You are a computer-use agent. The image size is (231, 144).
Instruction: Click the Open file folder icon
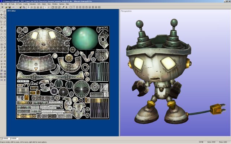6,7
